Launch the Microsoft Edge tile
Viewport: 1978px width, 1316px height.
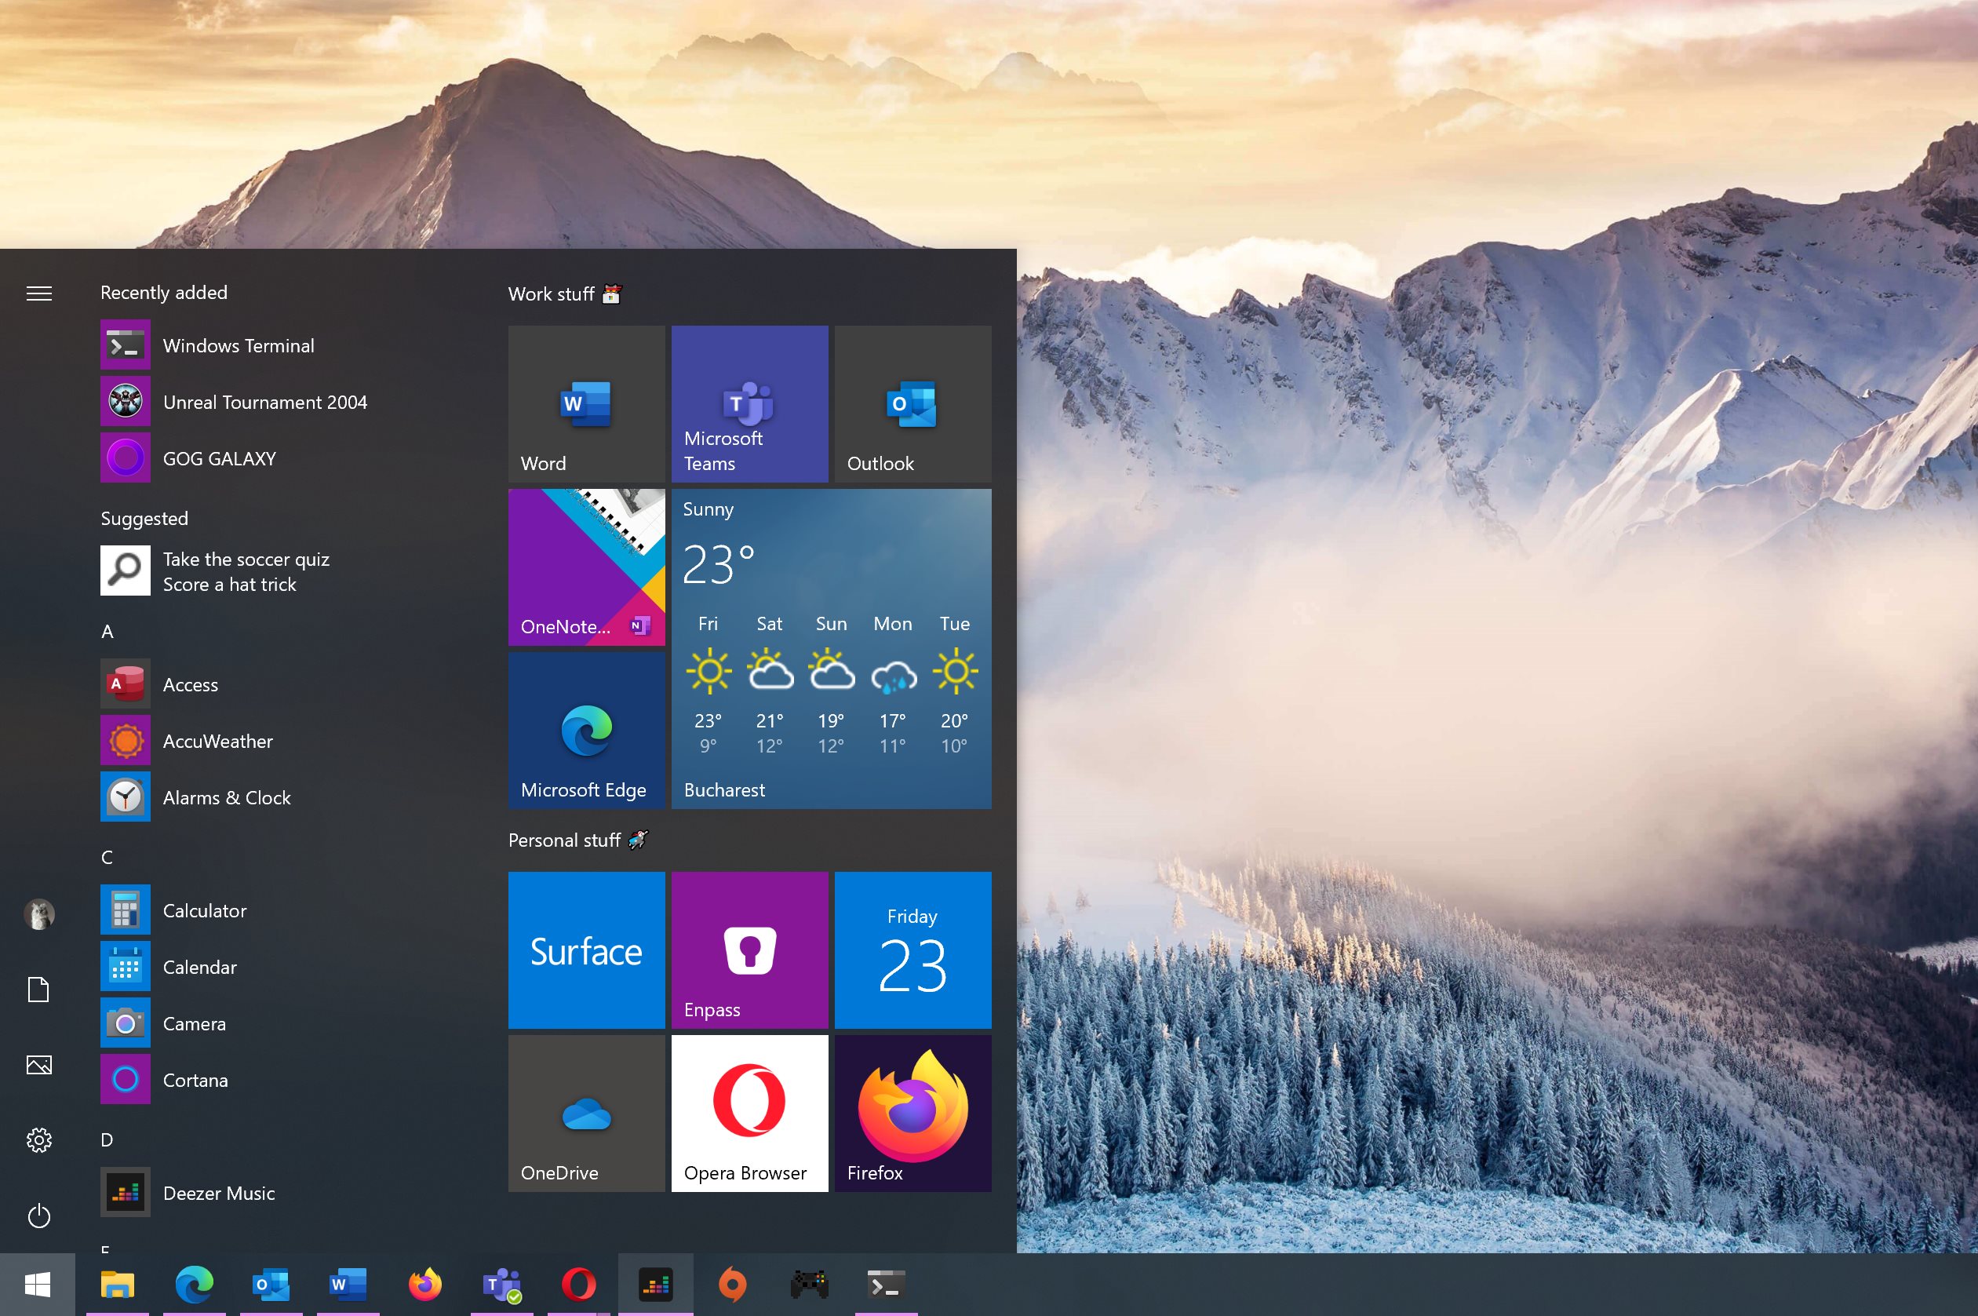coord(587,730)
